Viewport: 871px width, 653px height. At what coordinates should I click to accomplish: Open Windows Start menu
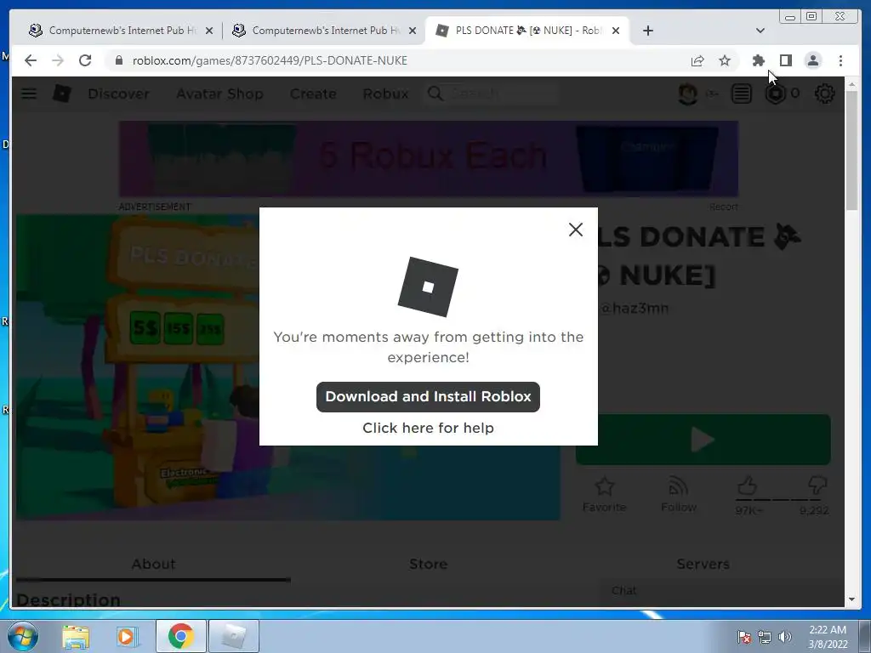[x=23, y=636]
